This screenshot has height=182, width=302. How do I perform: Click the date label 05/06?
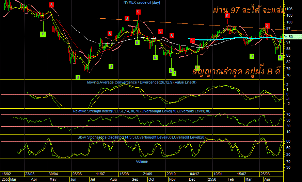tap(77, 174)
